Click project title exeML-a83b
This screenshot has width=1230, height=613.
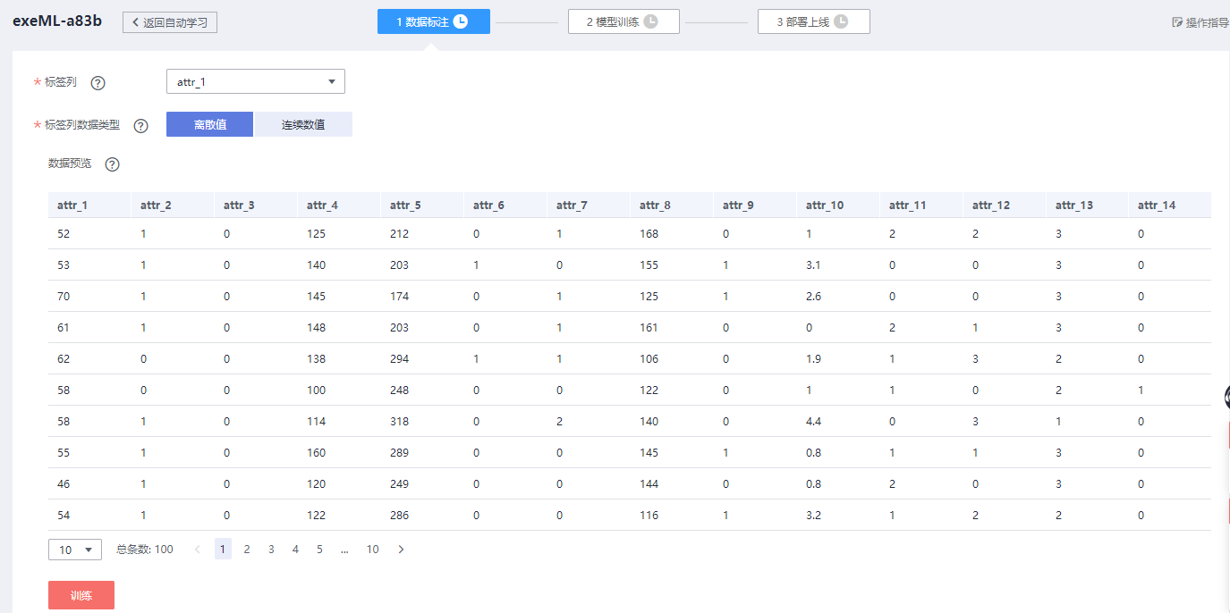tap(57, 21)
